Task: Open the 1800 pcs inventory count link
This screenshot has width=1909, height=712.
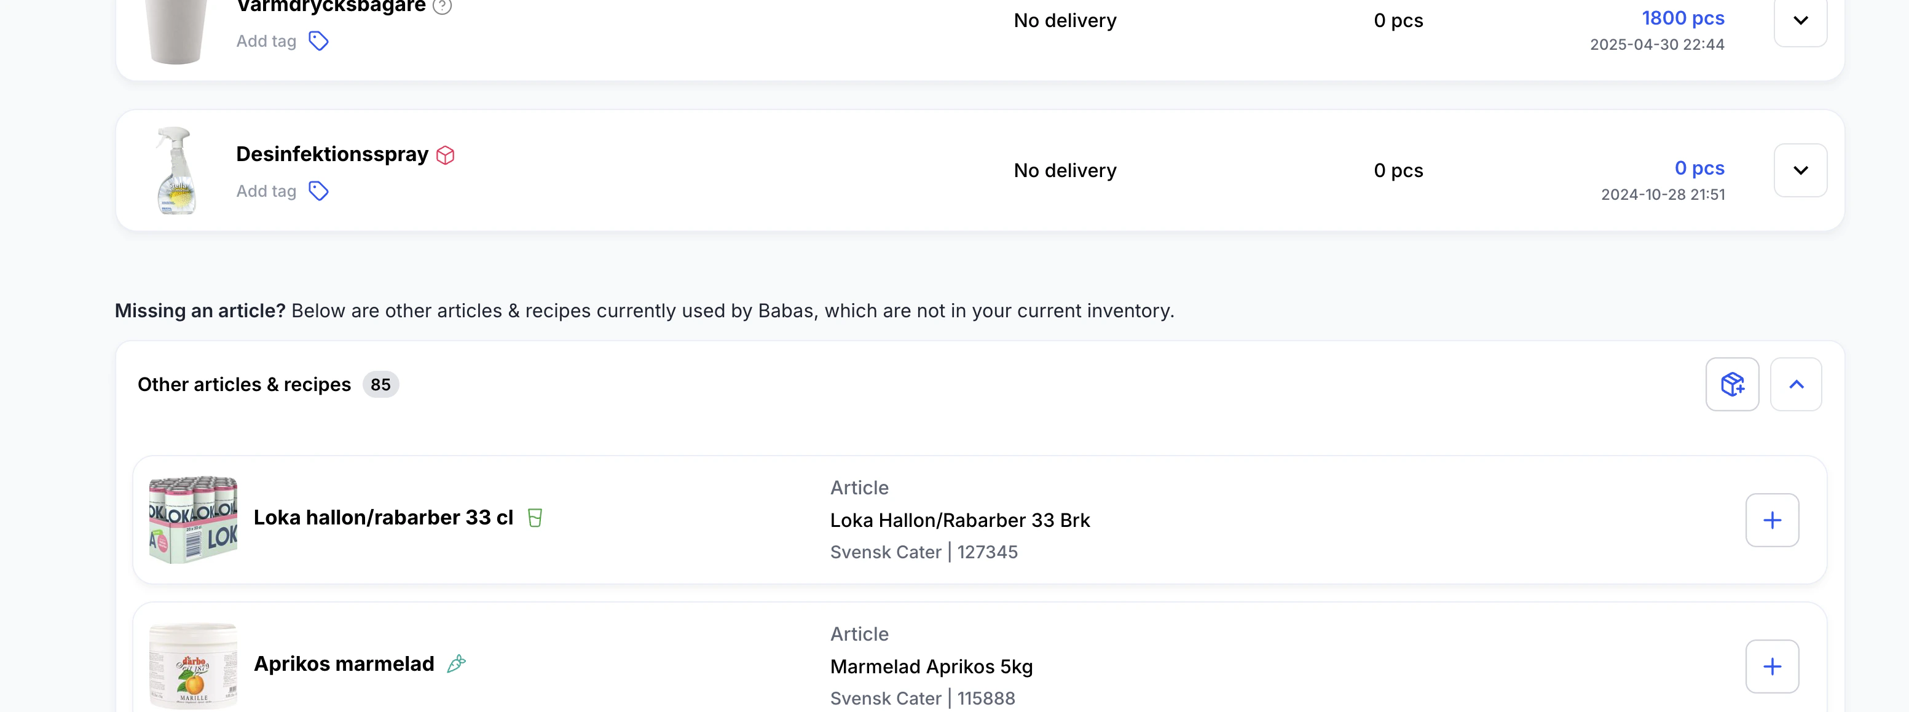Action: (x=1683, y=18)
